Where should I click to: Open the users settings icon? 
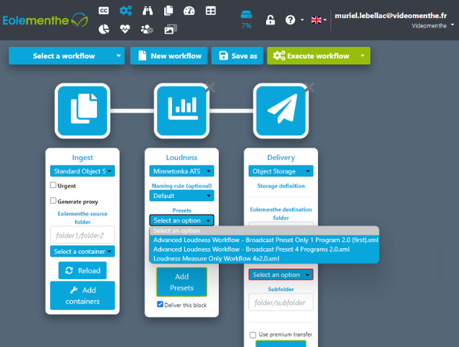click(x=147, y=29)
